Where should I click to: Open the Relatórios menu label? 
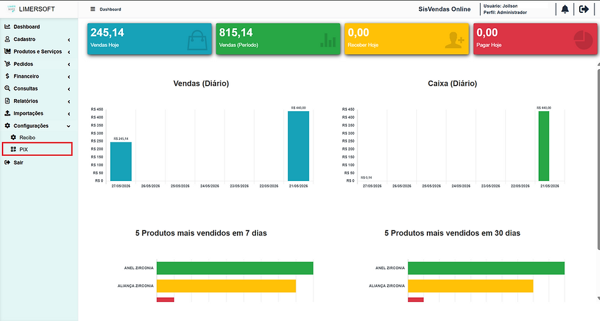pyautogui.click(x=26, y=101)
